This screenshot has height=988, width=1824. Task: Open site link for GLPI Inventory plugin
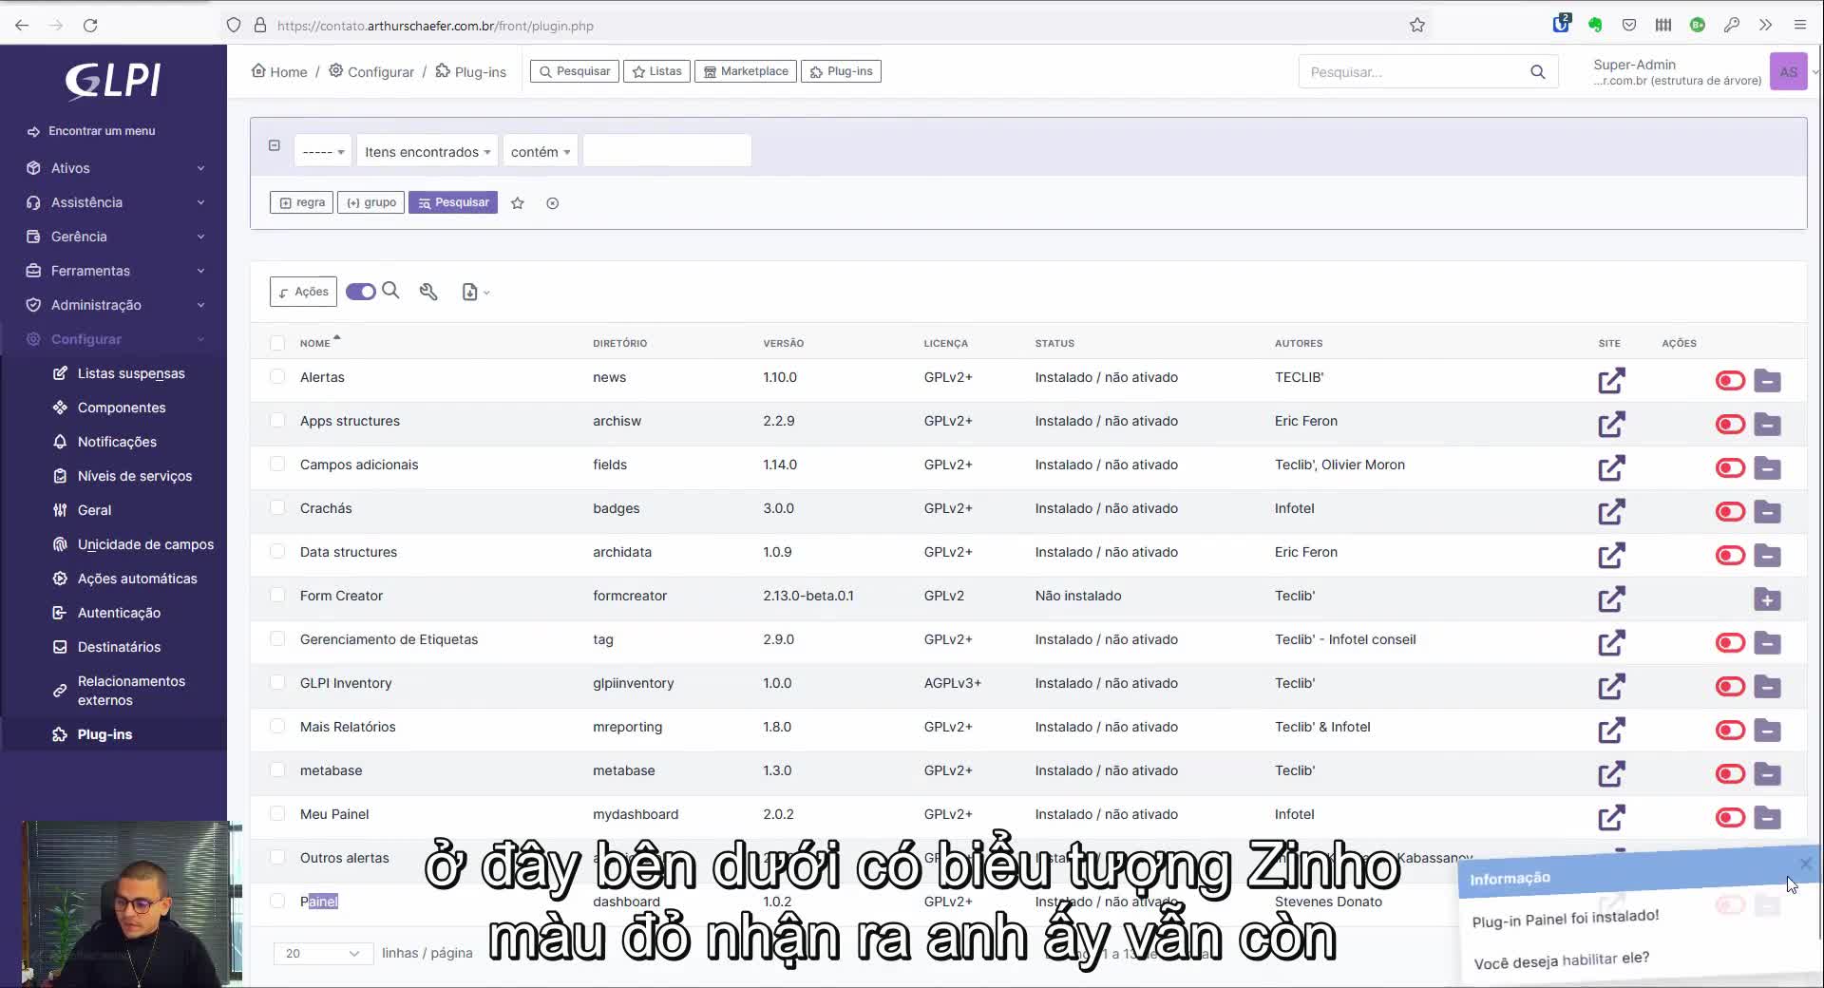click(x=1611, y=686)
